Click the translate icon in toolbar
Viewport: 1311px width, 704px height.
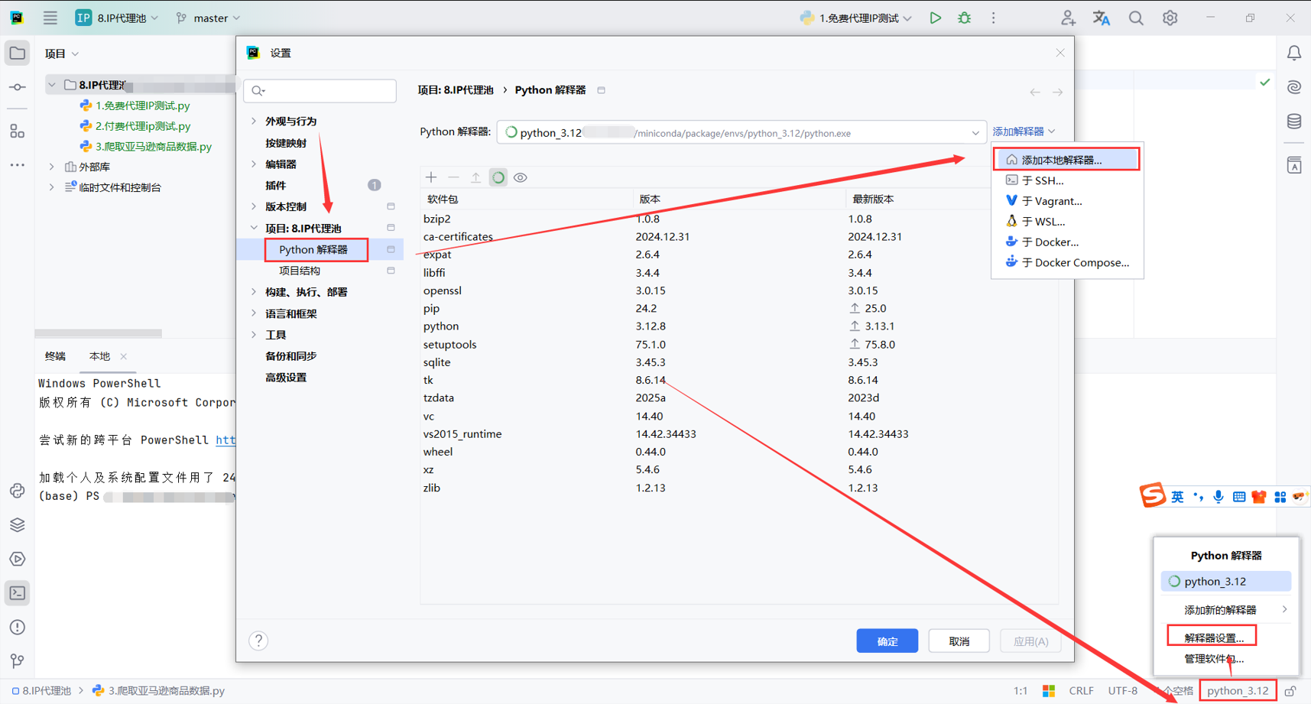point(1102,18)
